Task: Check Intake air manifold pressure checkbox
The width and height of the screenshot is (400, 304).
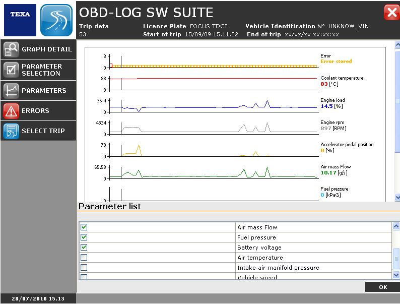Action: coord(84,267)
